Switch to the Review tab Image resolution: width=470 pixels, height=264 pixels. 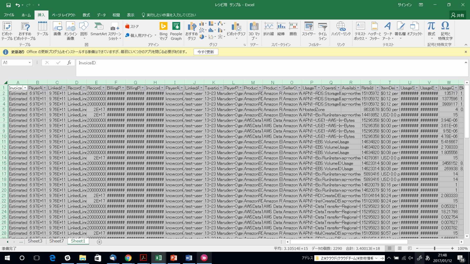pos(116,15)
